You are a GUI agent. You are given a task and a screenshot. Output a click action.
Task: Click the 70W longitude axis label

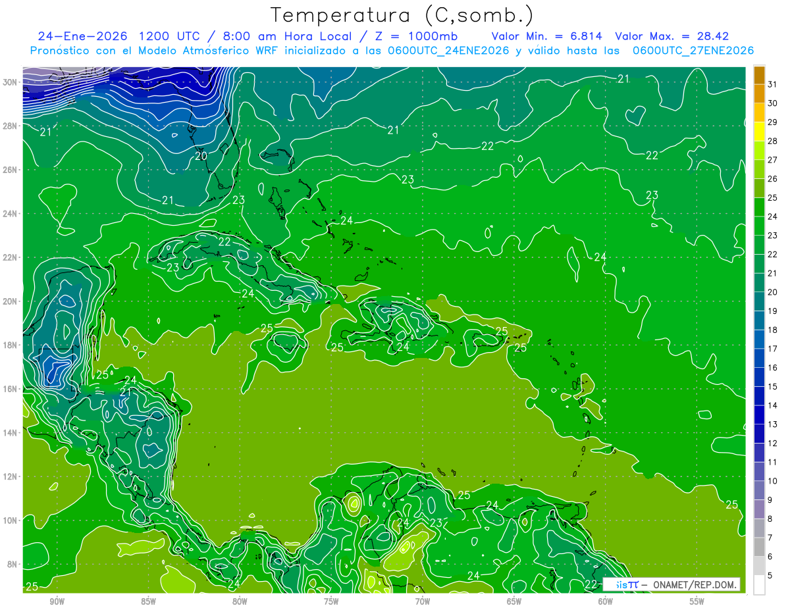pos(423,601)
